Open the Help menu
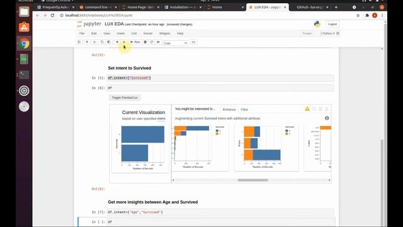The image size is (403, 227). (180, 33)
